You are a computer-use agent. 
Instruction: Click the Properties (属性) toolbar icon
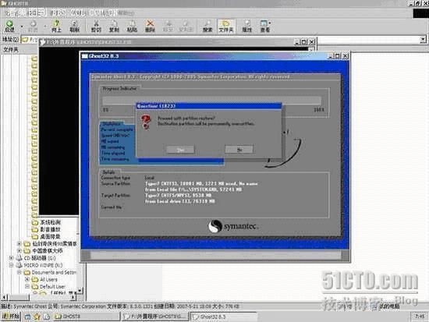tap(246, 26)
